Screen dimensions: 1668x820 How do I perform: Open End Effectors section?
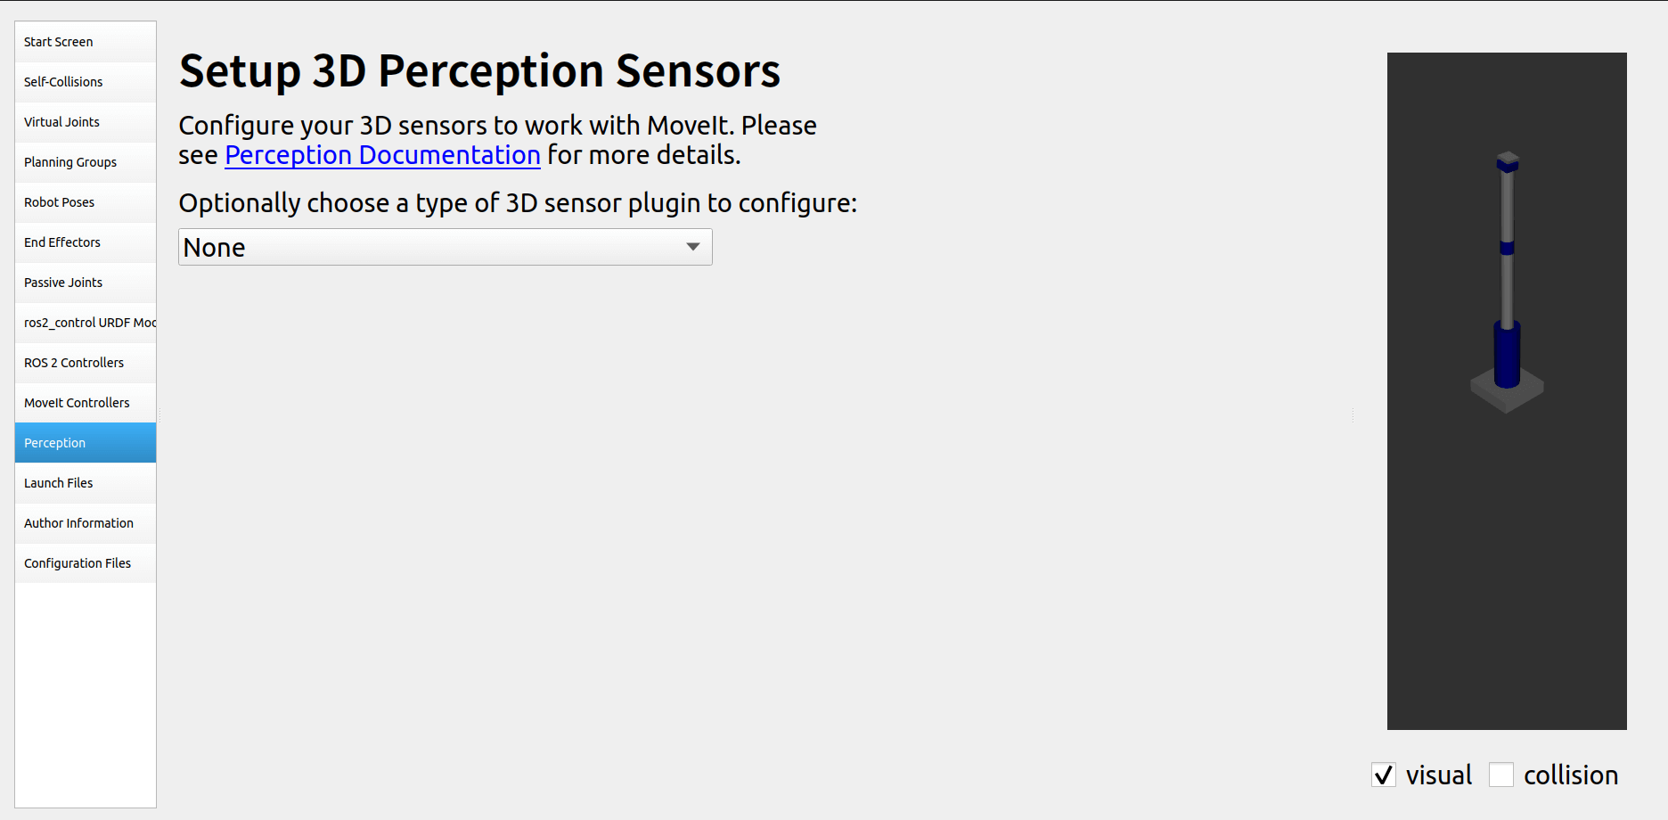tap(85, 242)
